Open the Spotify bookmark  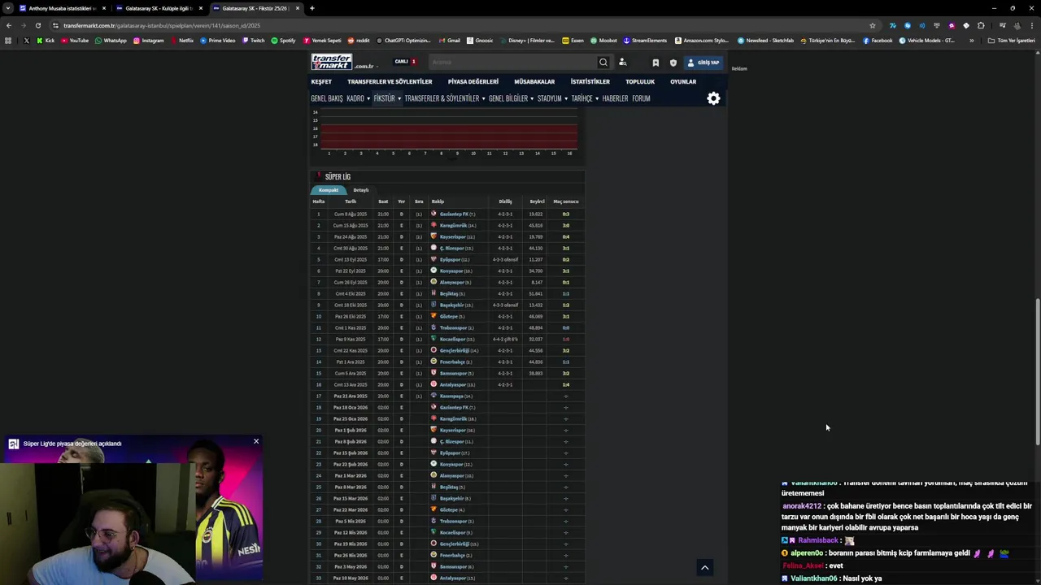pos(283,40)
